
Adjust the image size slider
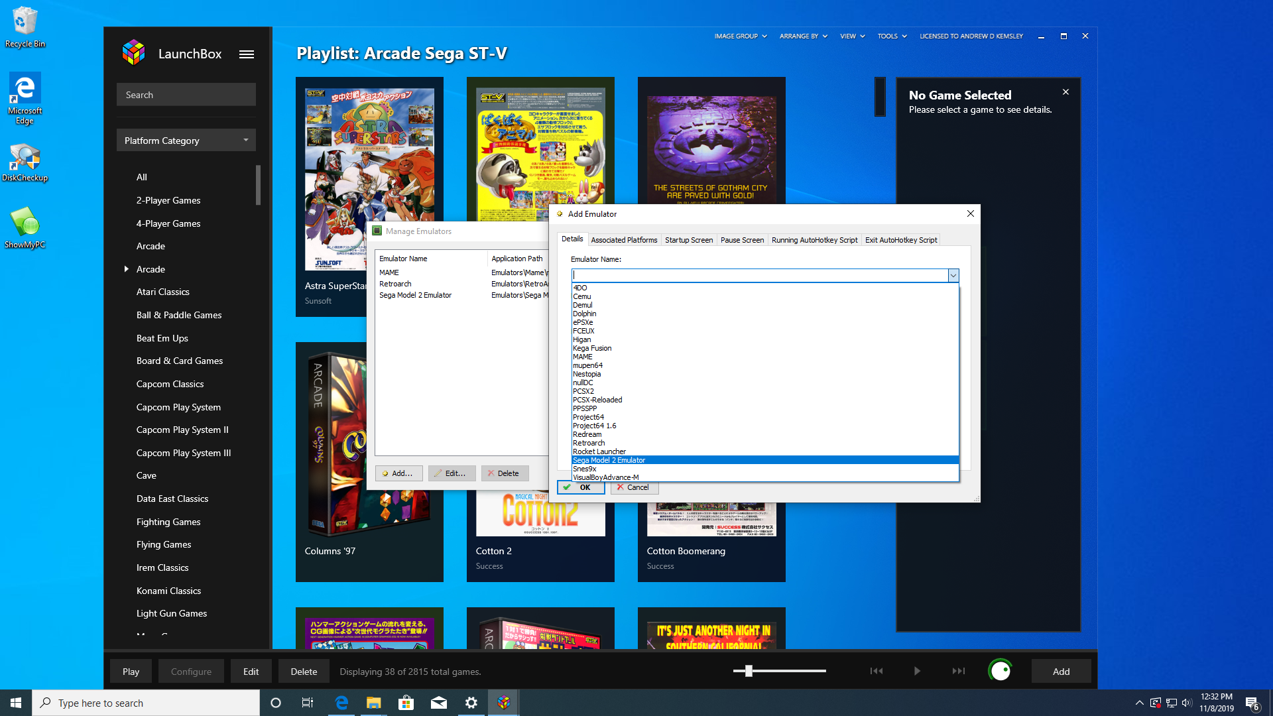(749, 671)
